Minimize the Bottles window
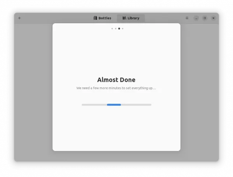Screen dimensions: 233x177 pyautogui.click(x=196, y=18)
